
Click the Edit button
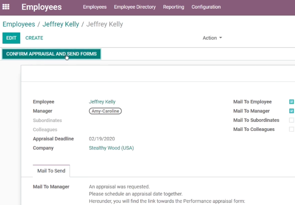pos(11,38)
